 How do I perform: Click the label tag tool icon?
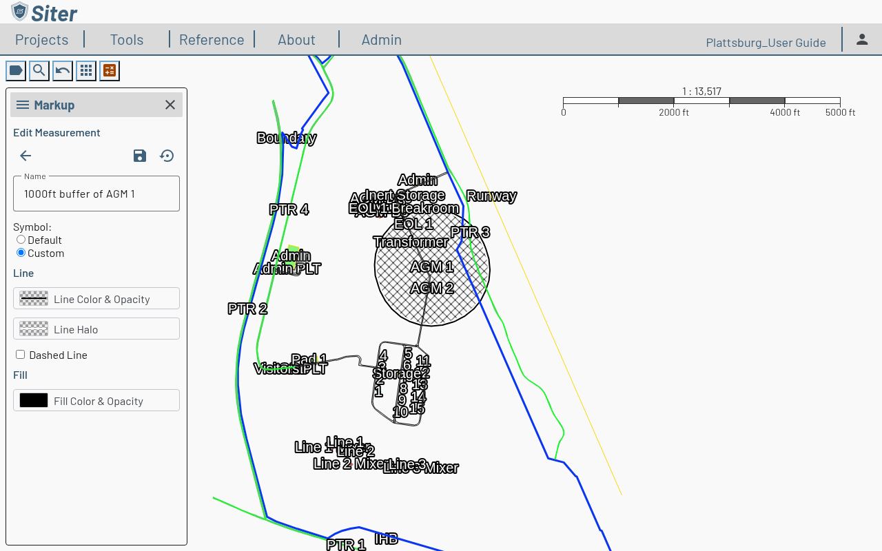click(16, 70)
